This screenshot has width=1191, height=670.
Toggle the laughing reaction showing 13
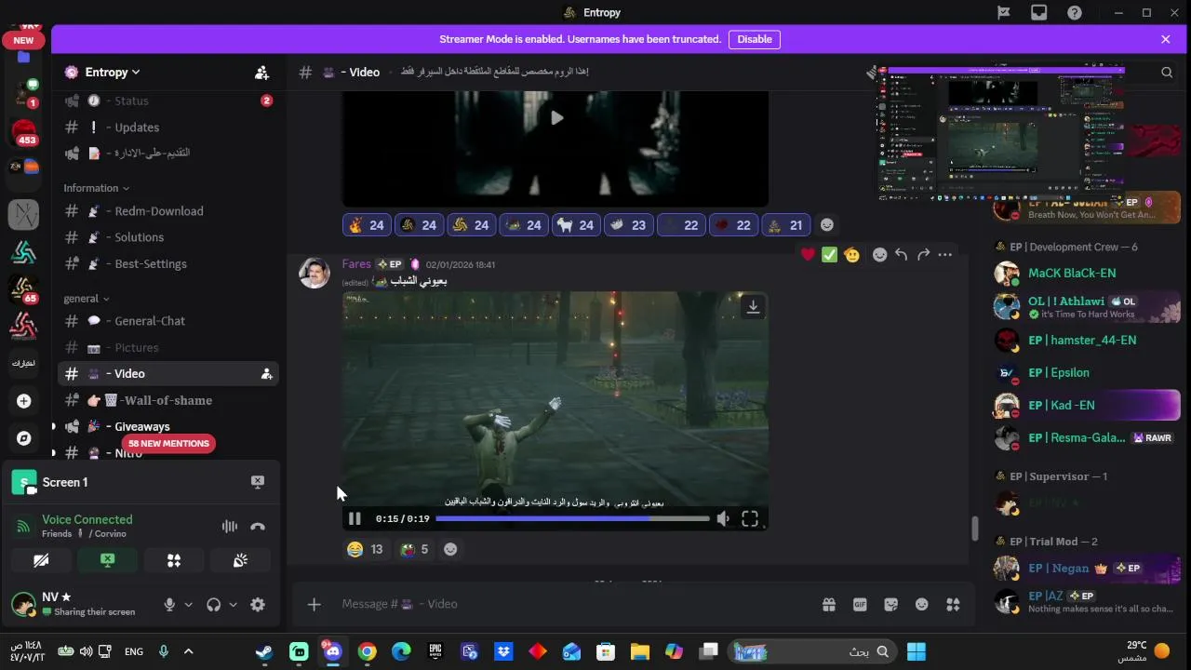(365, 549)
